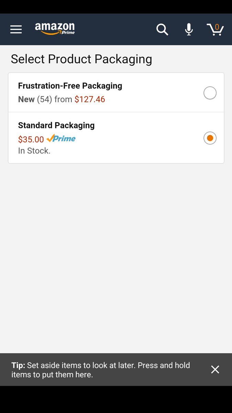232x413 pixels.
Task: Select the Standard Packaging radio button
Action: (x=210, y=138)
